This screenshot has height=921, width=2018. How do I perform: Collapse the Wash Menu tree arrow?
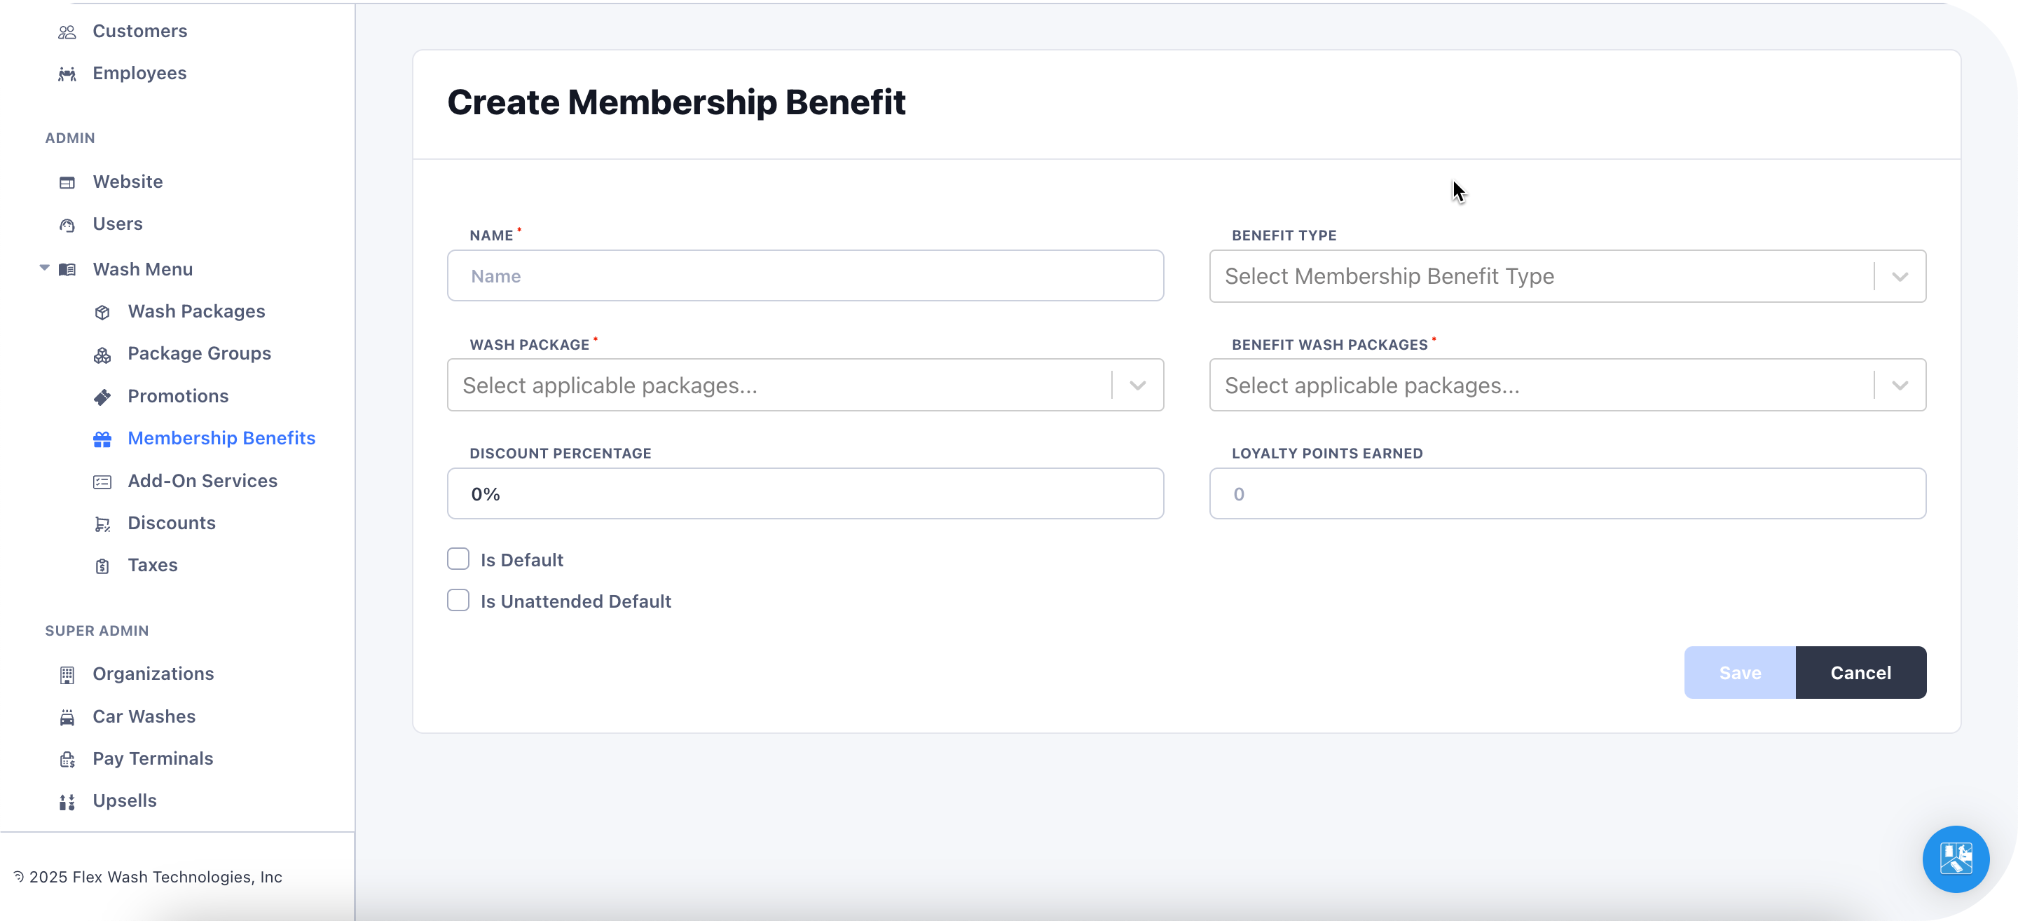click(45, 269)
